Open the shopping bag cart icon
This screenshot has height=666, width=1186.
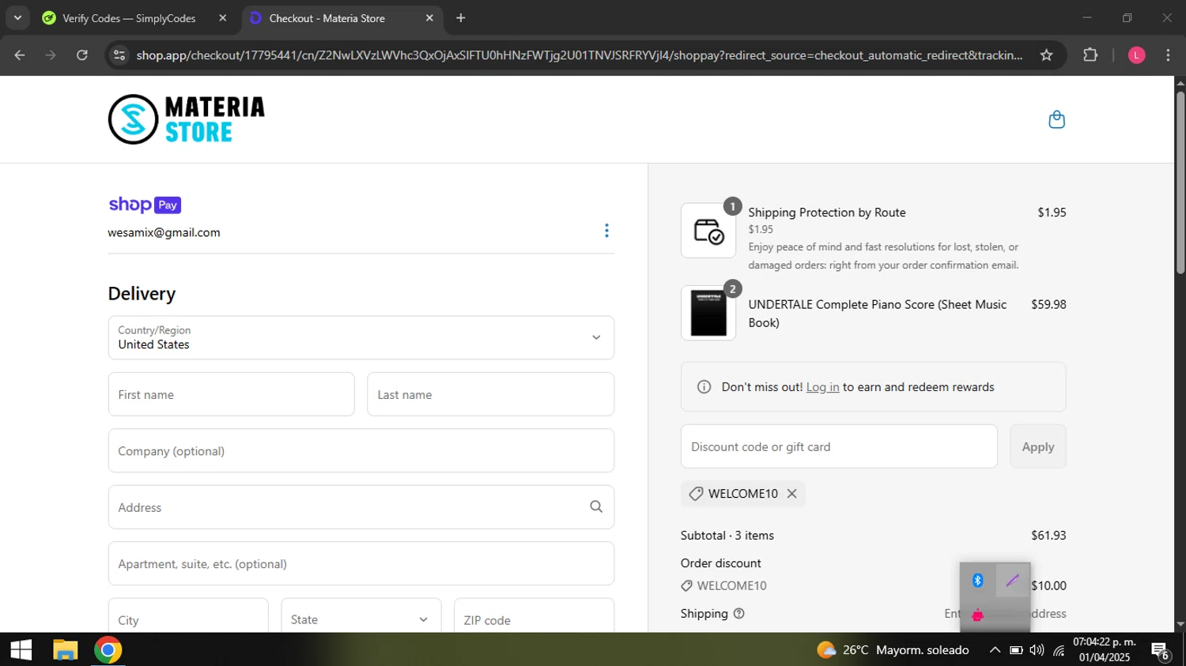1056,119
